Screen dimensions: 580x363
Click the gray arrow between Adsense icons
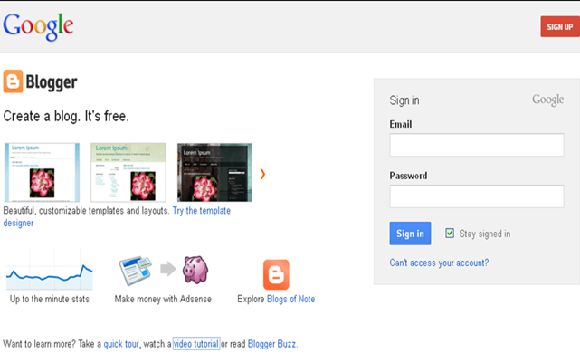168,269
